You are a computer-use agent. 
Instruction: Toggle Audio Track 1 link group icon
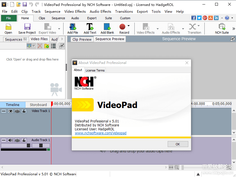(17, 140)
